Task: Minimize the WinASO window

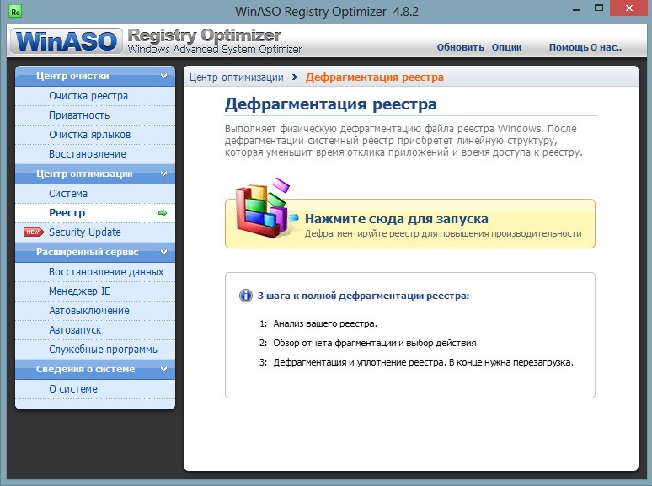Action: 576,9
